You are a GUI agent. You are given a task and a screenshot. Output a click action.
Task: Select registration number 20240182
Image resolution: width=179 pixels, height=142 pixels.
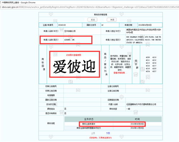pyautogui.click(x=62, y=25)
